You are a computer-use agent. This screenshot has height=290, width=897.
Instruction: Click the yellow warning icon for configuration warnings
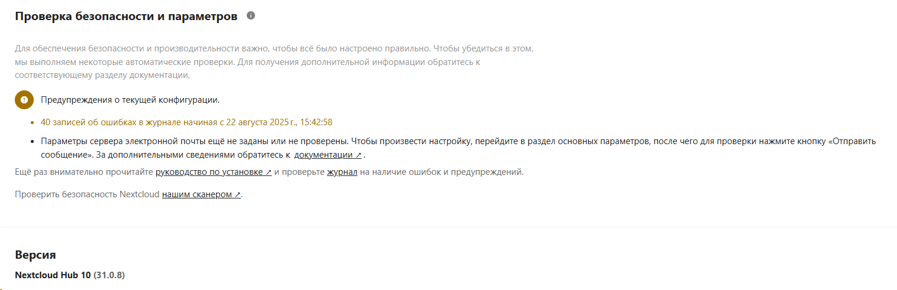pyautogui.click(x=24, y=100)
